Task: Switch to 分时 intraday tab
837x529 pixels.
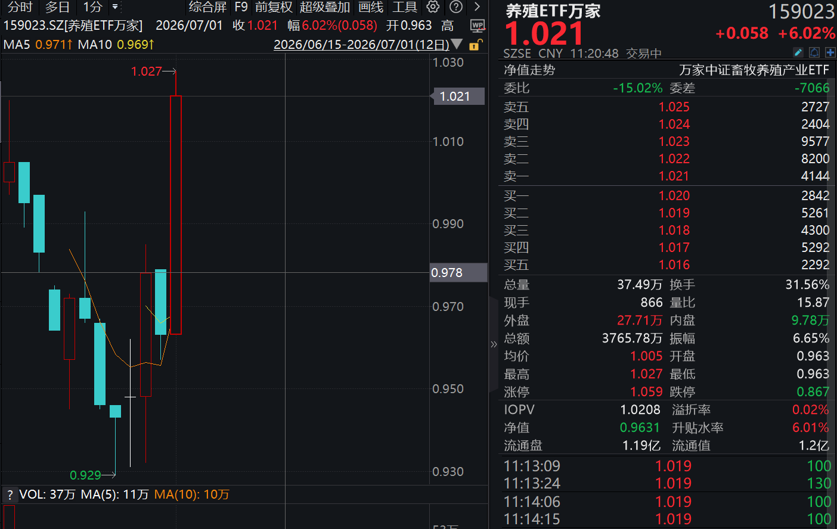Action: pyautogui.click(x=20, y=7)
